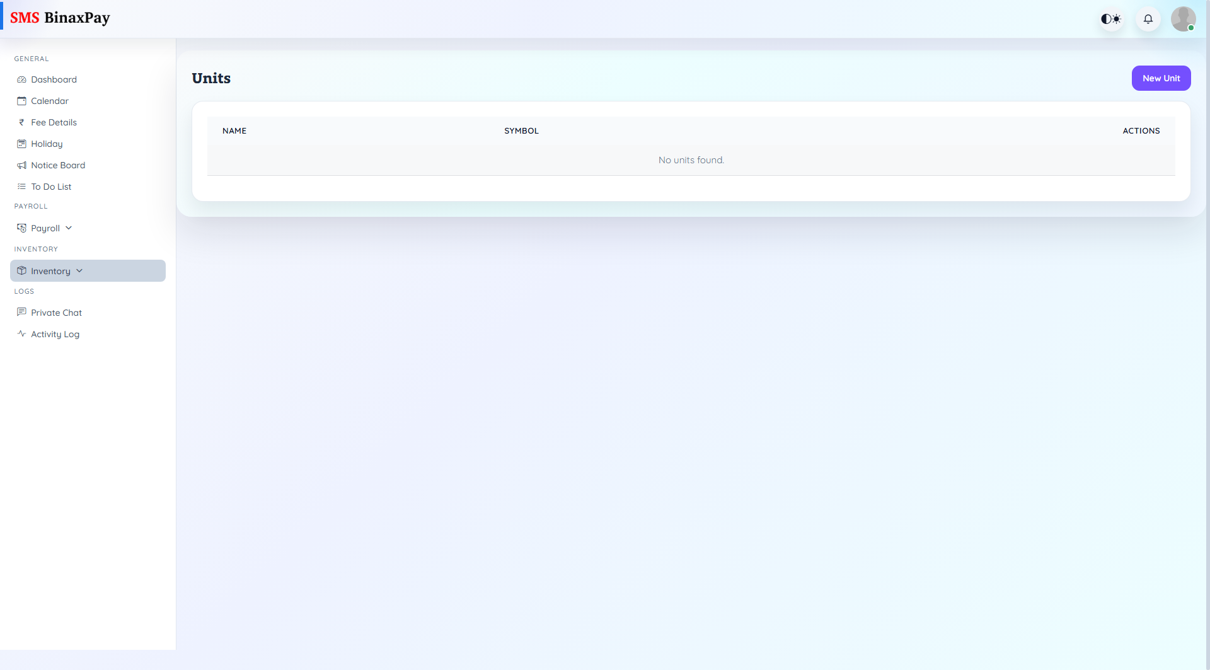
Task: Click the New Unit button
Action: [1161, 78]
